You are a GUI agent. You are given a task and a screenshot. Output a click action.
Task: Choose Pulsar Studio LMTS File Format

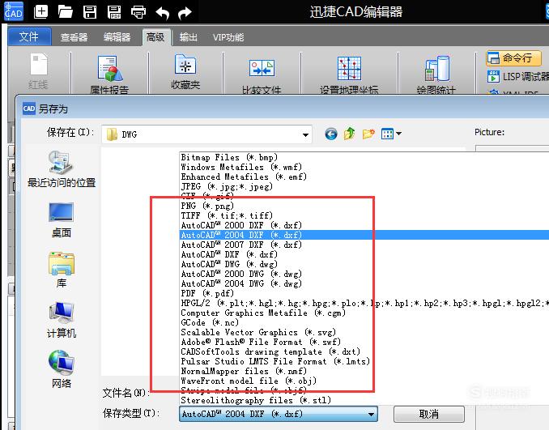275,361
